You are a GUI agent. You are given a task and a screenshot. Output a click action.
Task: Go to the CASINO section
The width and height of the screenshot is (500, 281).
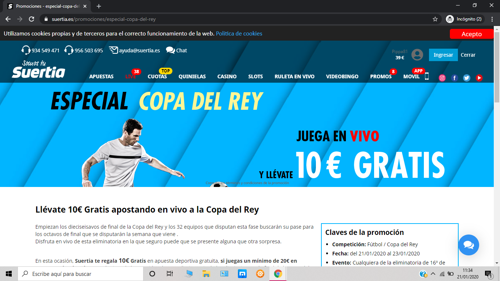tap(227, 76)
